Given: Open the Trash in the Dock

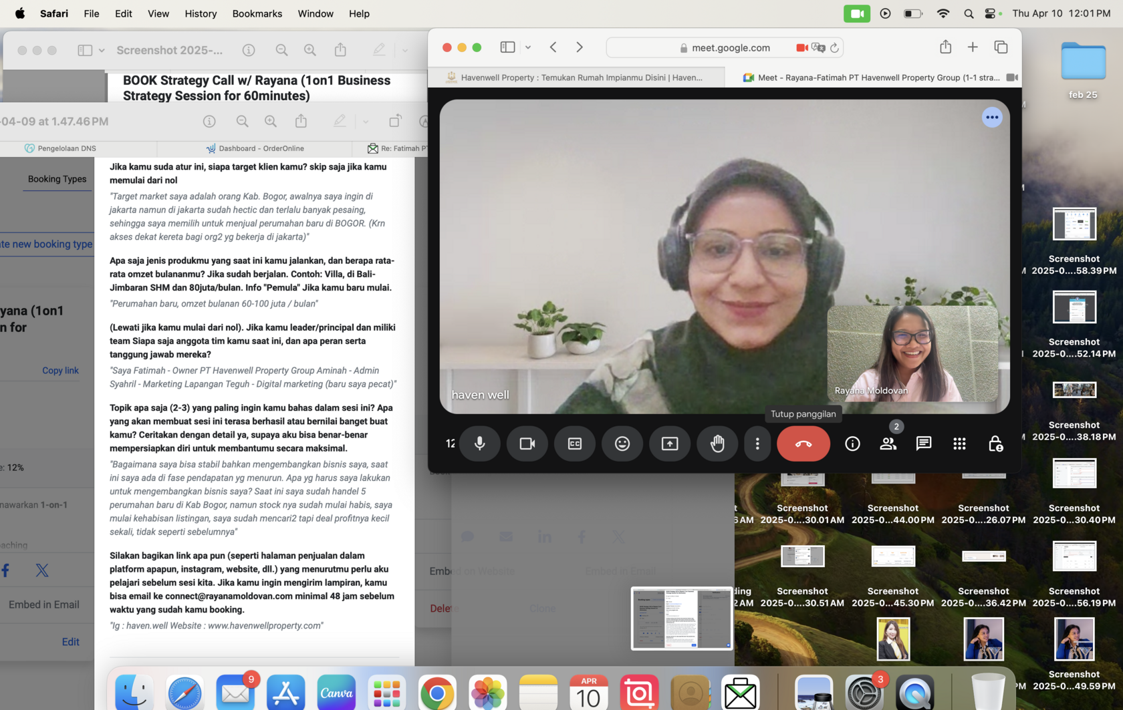Looking at the screenshot, I should (988, 693).
